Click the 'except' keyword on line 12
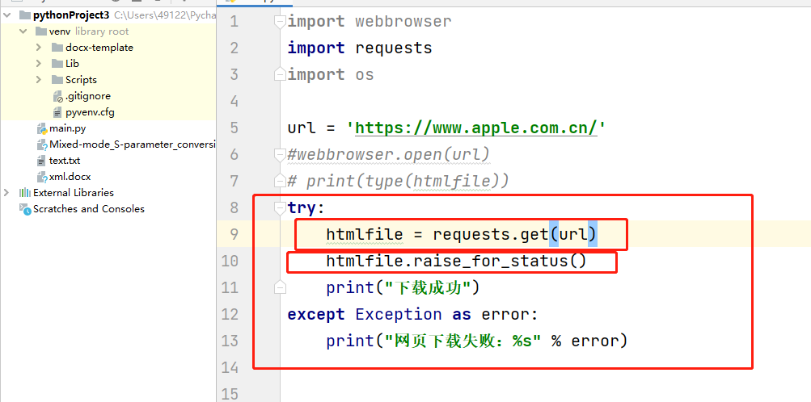This screenshot has height=402, width=811. point(316,314)
